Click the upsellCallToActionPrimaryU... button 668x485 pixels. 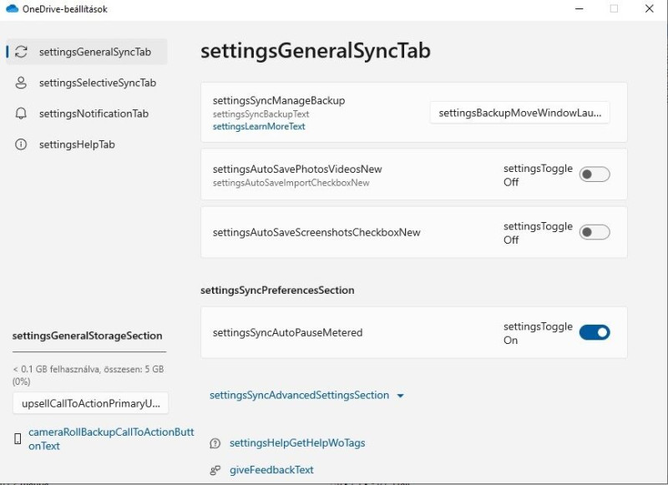coord(91,403)
